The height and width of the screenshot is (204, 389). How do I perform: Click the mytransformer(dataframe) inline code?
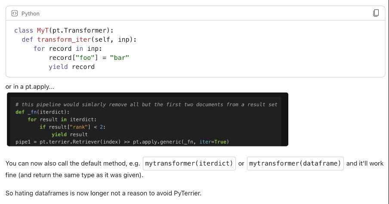pyautogui.click(x=295, y=164)
